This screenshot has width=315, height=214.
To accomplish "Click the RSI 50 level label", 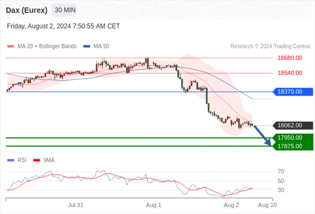I will click(281, 181).
